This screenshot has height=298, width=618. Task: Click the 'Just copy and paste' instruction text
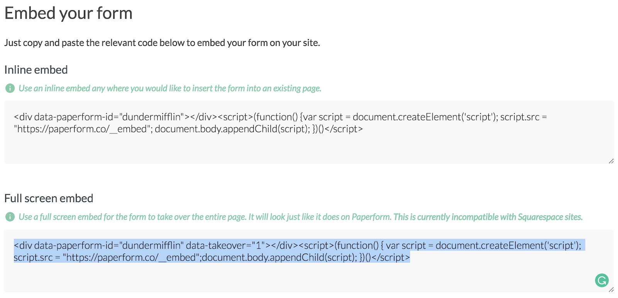tap(162, 43)
